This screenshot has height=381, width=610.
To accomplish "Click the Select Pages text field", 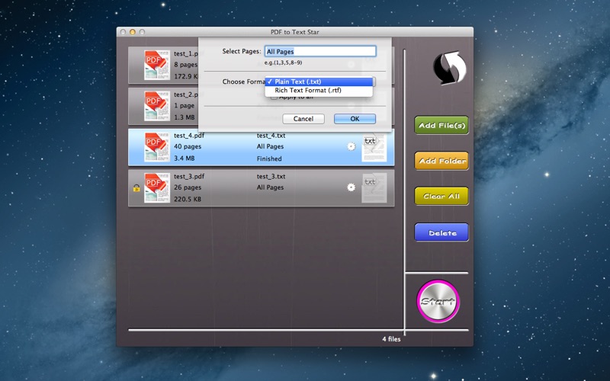I will coord(319,52).
